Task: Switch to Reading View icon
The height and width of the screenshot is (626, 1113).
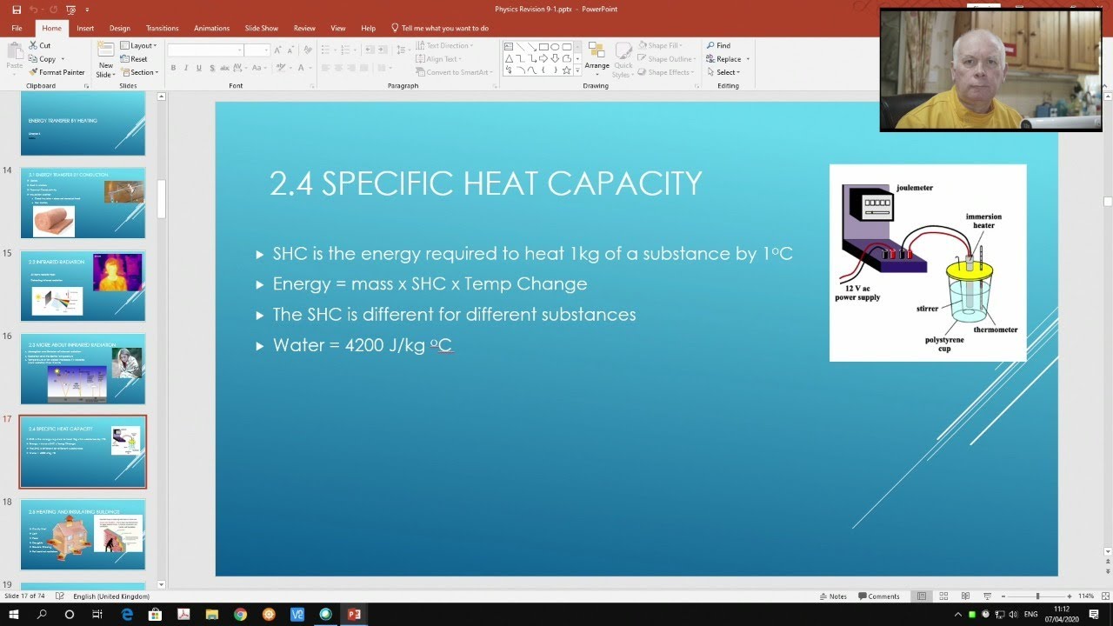Action: coord(963,596)
